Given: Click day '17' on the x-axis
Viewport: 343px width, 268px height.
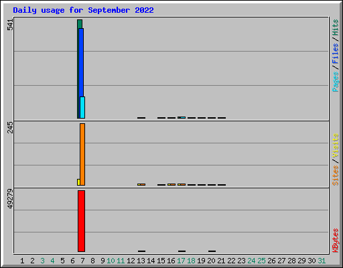Looking at the screenshot, I should 181,261.
